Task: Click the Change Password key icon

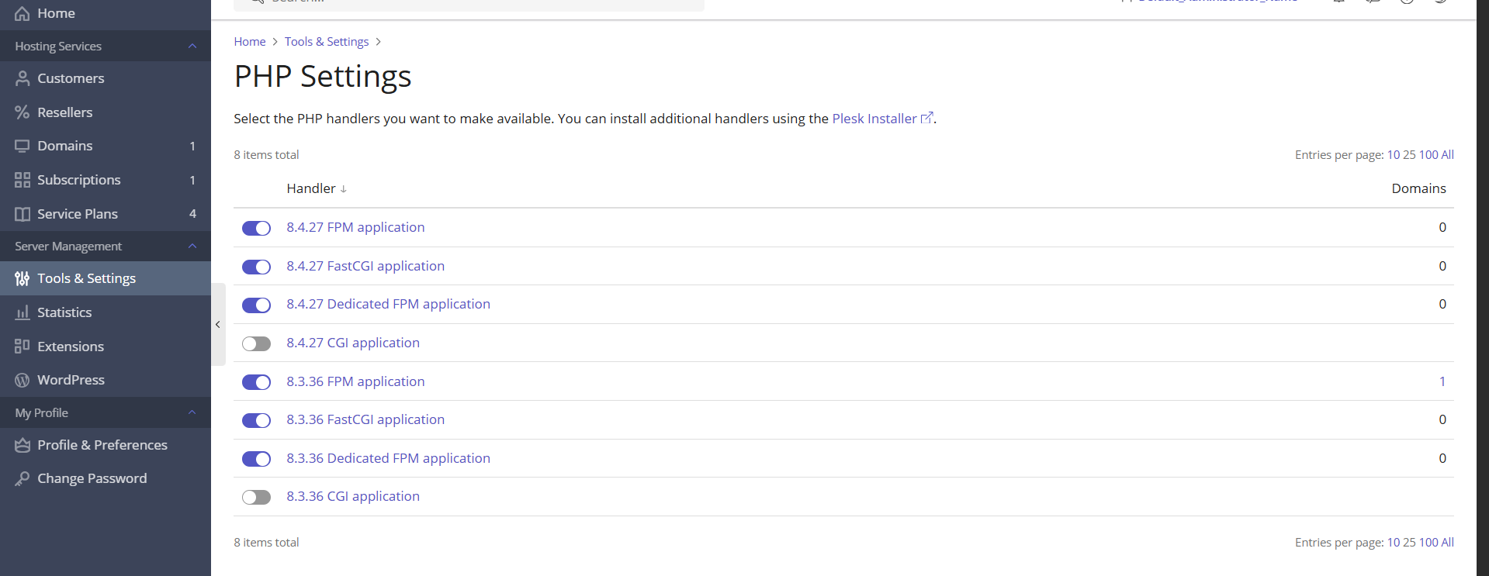Action: pos(23,479)
